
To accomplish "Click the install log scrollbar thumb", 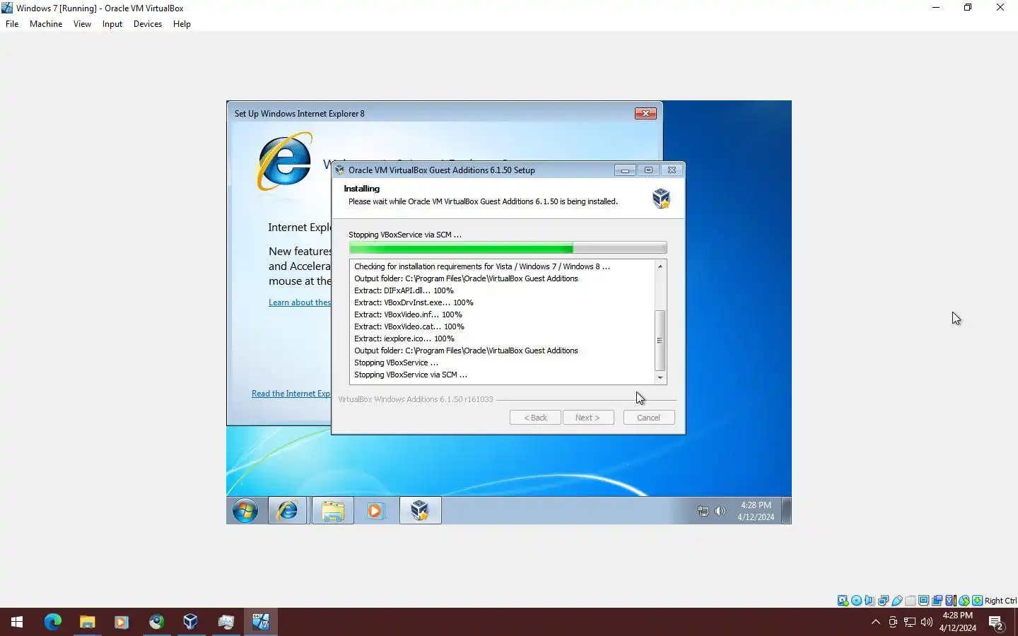I will pyautogui.click(x=660, y=341).
